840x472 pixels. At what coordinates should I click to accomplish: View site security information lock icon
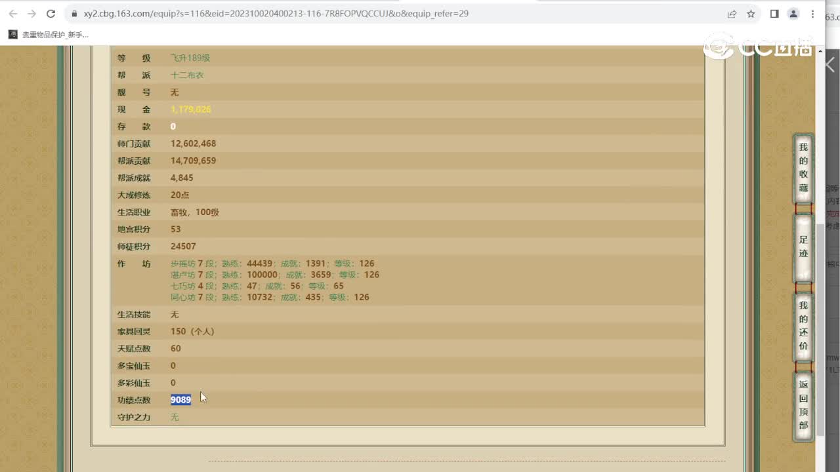73,13
